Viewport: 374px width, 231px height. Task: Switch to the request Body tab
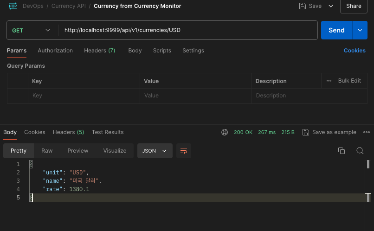click(x=135, y=51)
